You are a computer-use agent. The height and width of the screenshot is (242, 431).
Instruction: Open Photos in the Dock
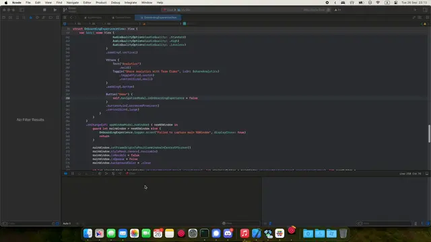tap(135, 233)
